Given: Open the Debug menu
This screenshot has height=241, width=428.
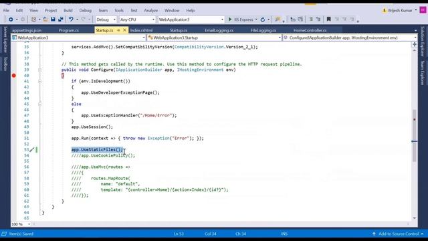Looking at the screenshot, I should pos(86,11).
